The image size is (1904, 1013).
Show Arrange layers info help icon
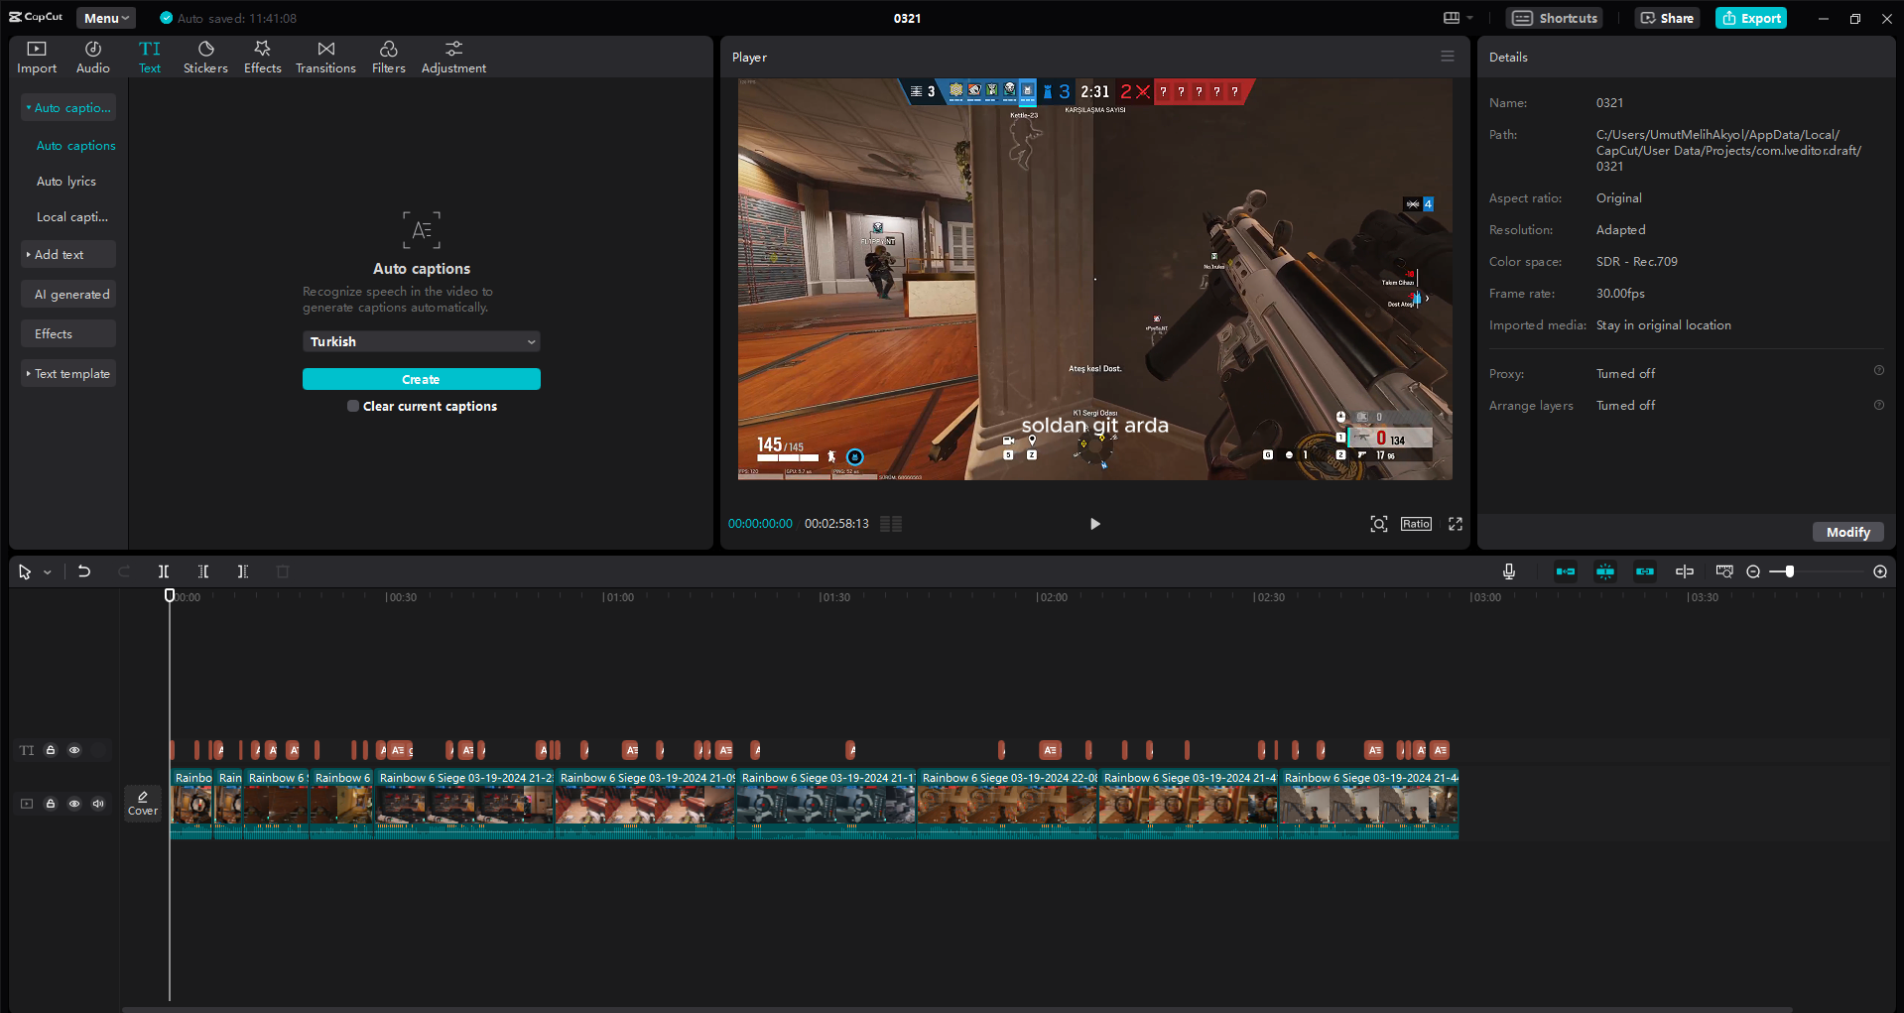pyautogui.click(x=1878, y=405)
